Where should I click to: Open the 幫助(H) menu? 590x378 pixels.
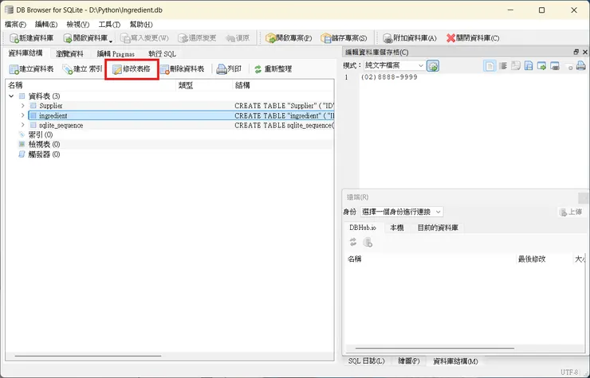pyautogui.click(x=141, y=25)
